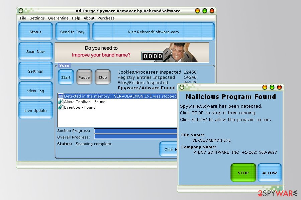Screen dimensions: 301x200
Task: Select the Alexa Toolbar - Found row
Action: coord(117,102)
